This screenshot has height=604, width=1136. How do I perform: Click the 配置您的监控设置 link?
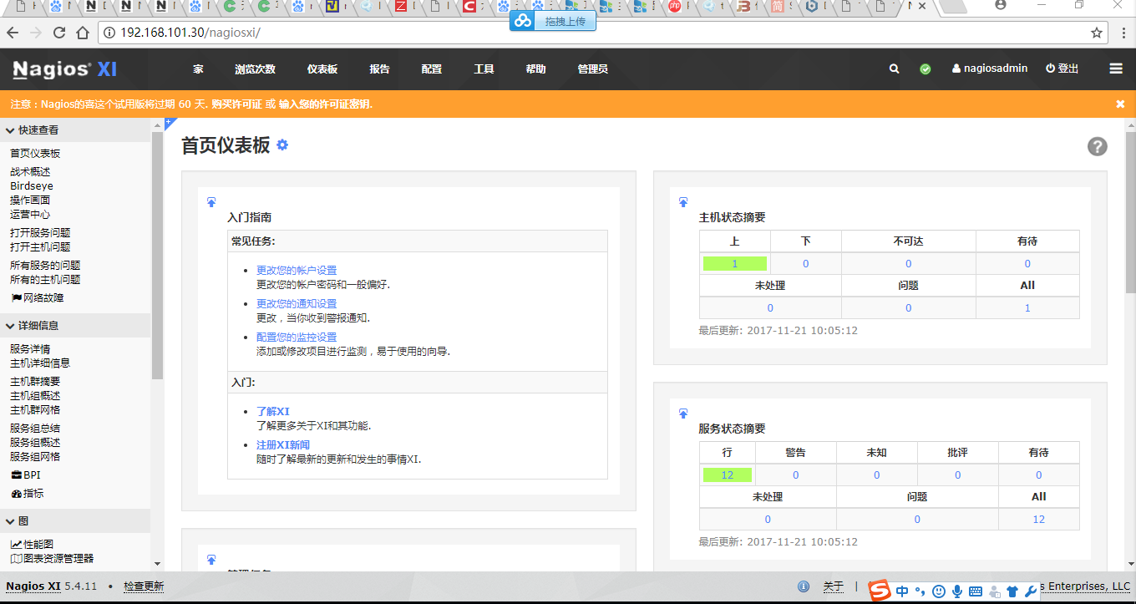pyautogui.click(x=297, y=338)
